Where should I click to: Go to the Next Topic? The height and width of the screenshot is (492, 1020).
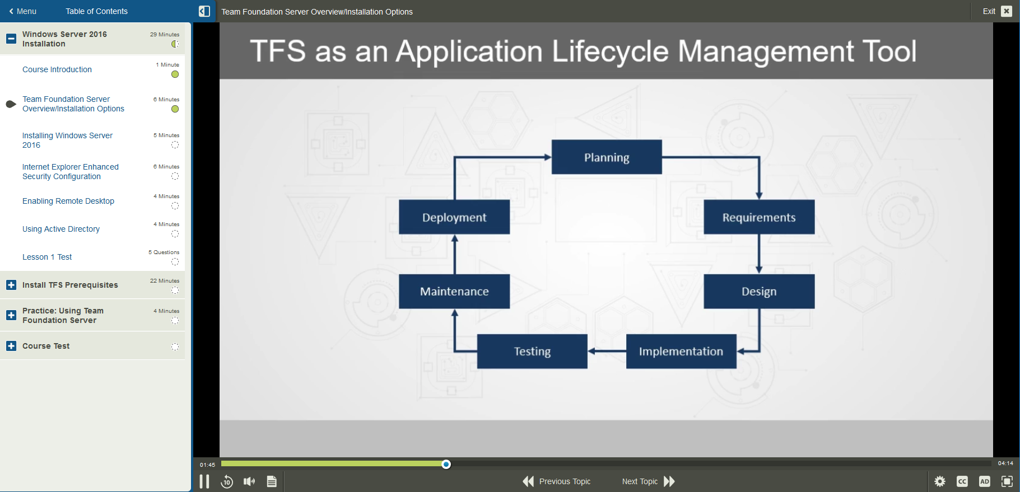coord(648,481)
